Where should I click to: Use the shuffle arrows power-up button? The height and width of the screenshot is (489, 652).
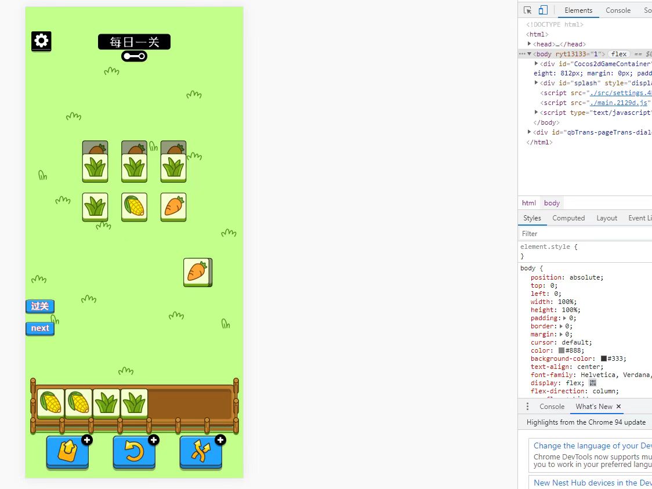[201, 451]
